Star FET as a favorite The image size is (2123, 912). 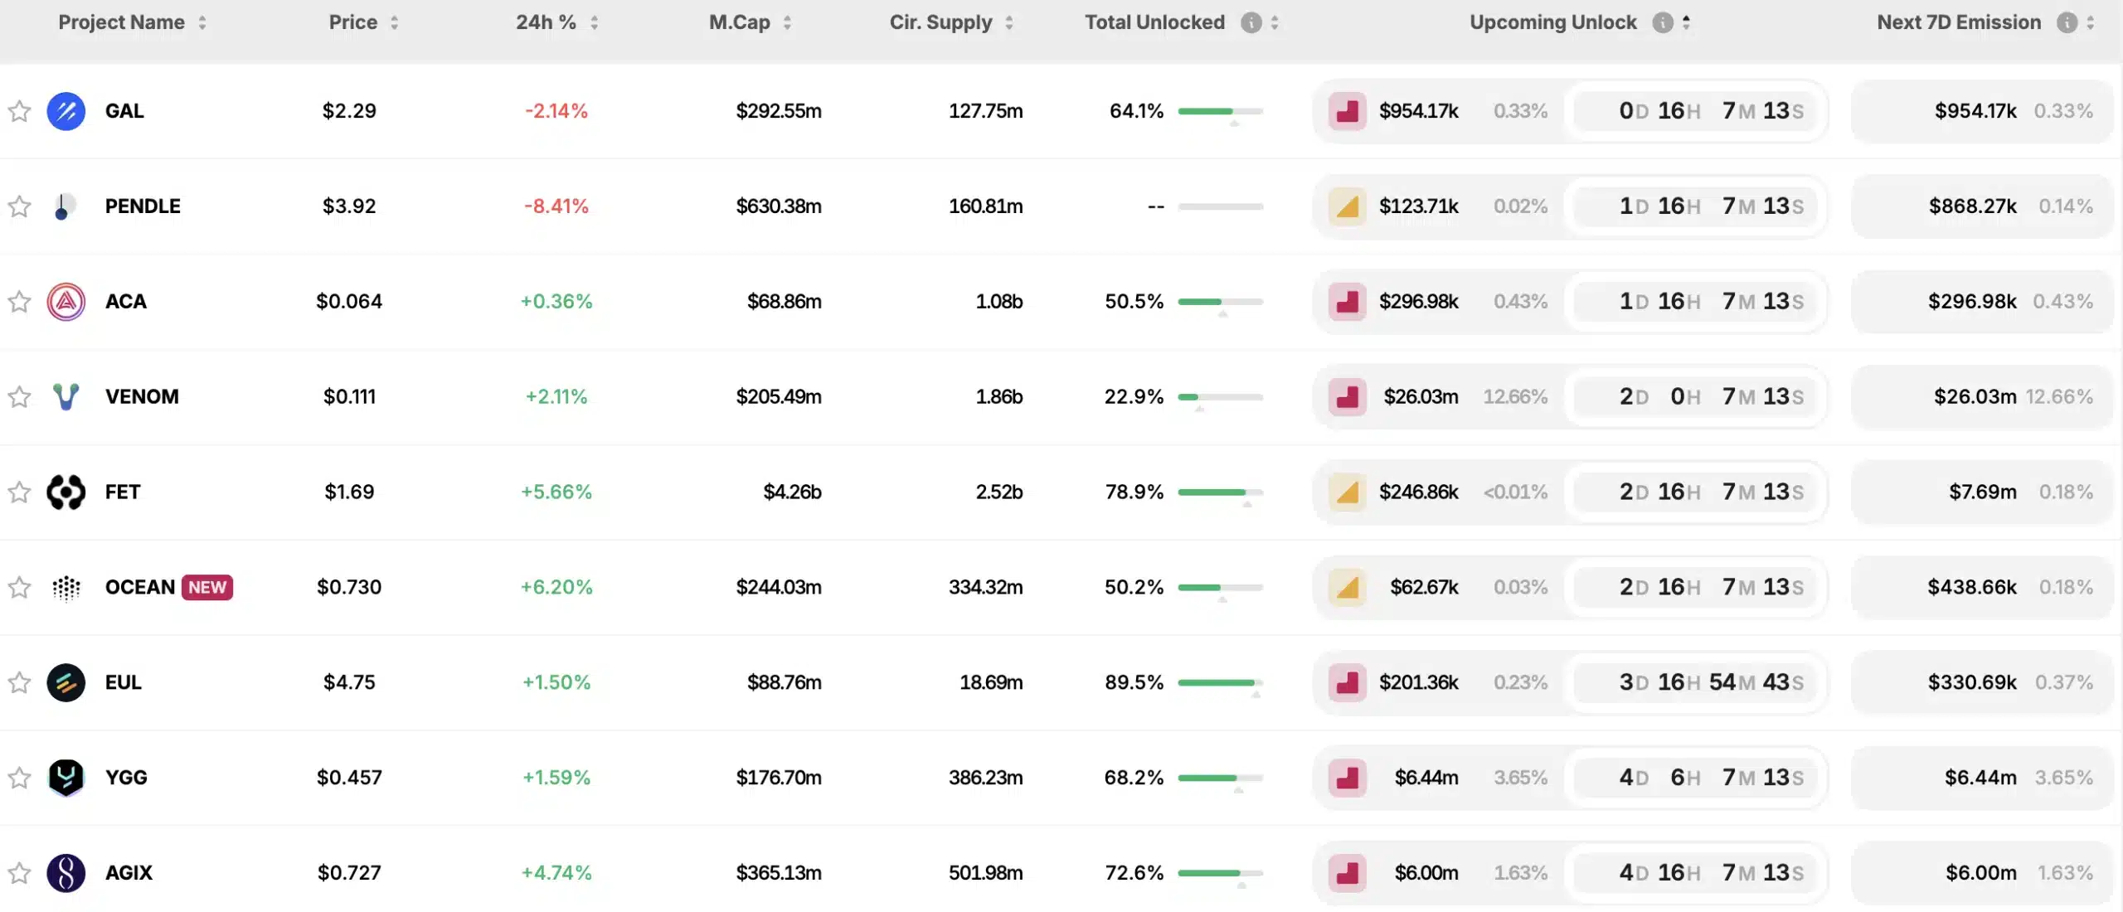[x=19, y=492]
